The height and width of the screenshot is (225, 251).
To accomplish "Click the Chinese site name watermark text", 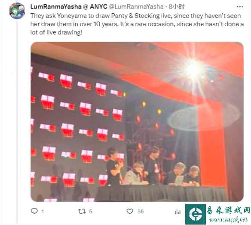I will (228, 210).
